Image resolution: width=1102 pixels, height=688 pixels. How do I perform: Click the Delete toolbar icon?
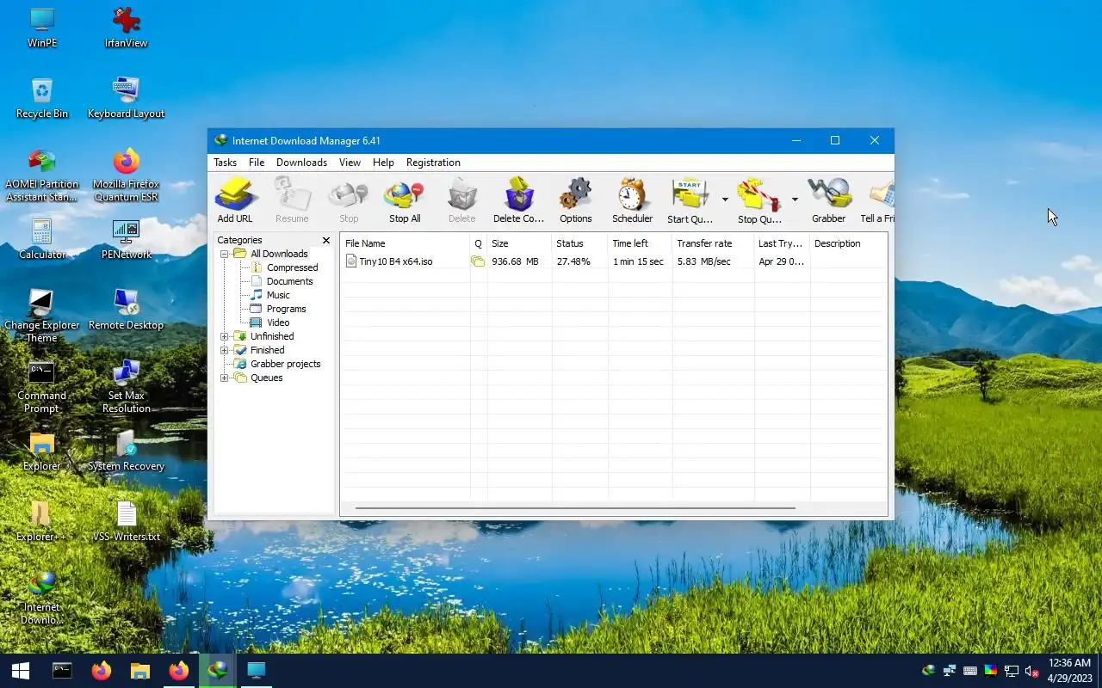click(x=462, y=200)
